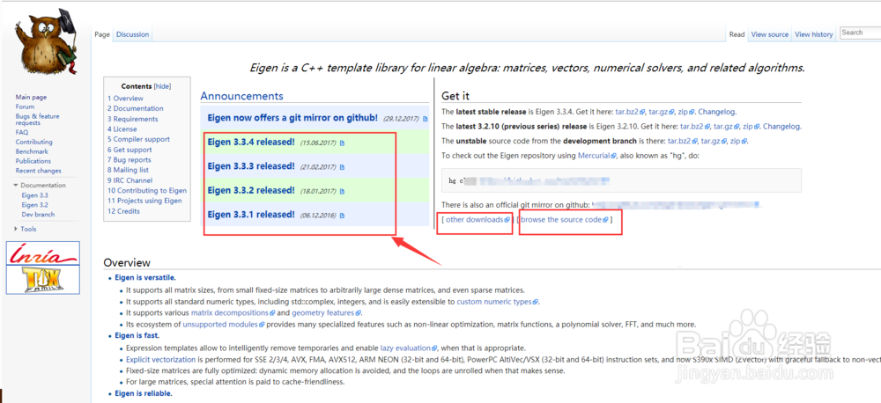Jump to 3 Requirements in contents
881x403 pixels.
click(x=133, y=119)
